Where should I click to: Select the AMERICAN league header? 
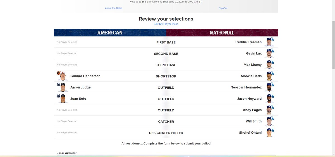pos(110,33)
